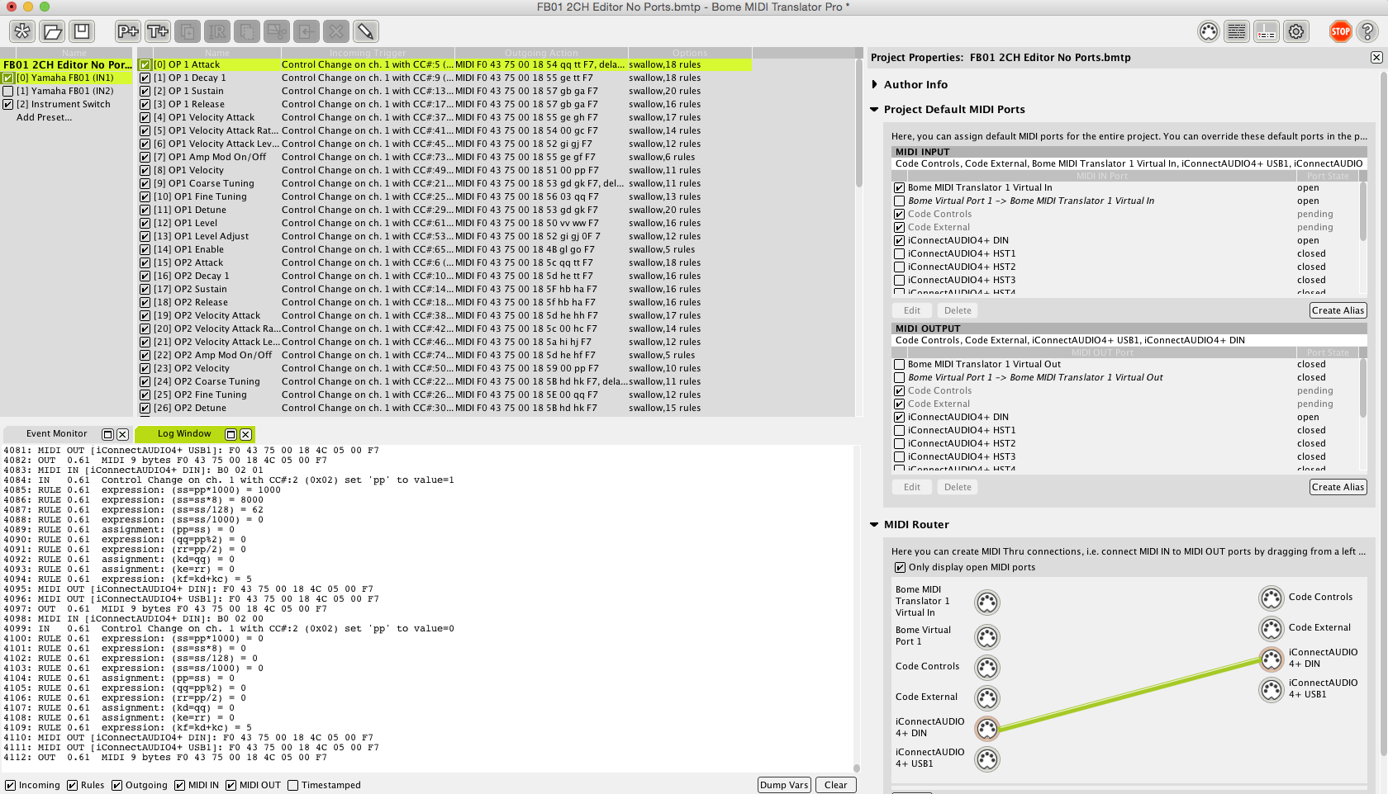The image size is (1388, 794).
Task: Click the Project Properties panel scrollbar
Action: click(1384, 413)
